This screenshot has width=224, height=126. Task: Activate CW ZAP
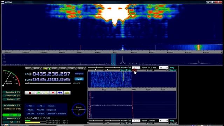tap(30, 113)
